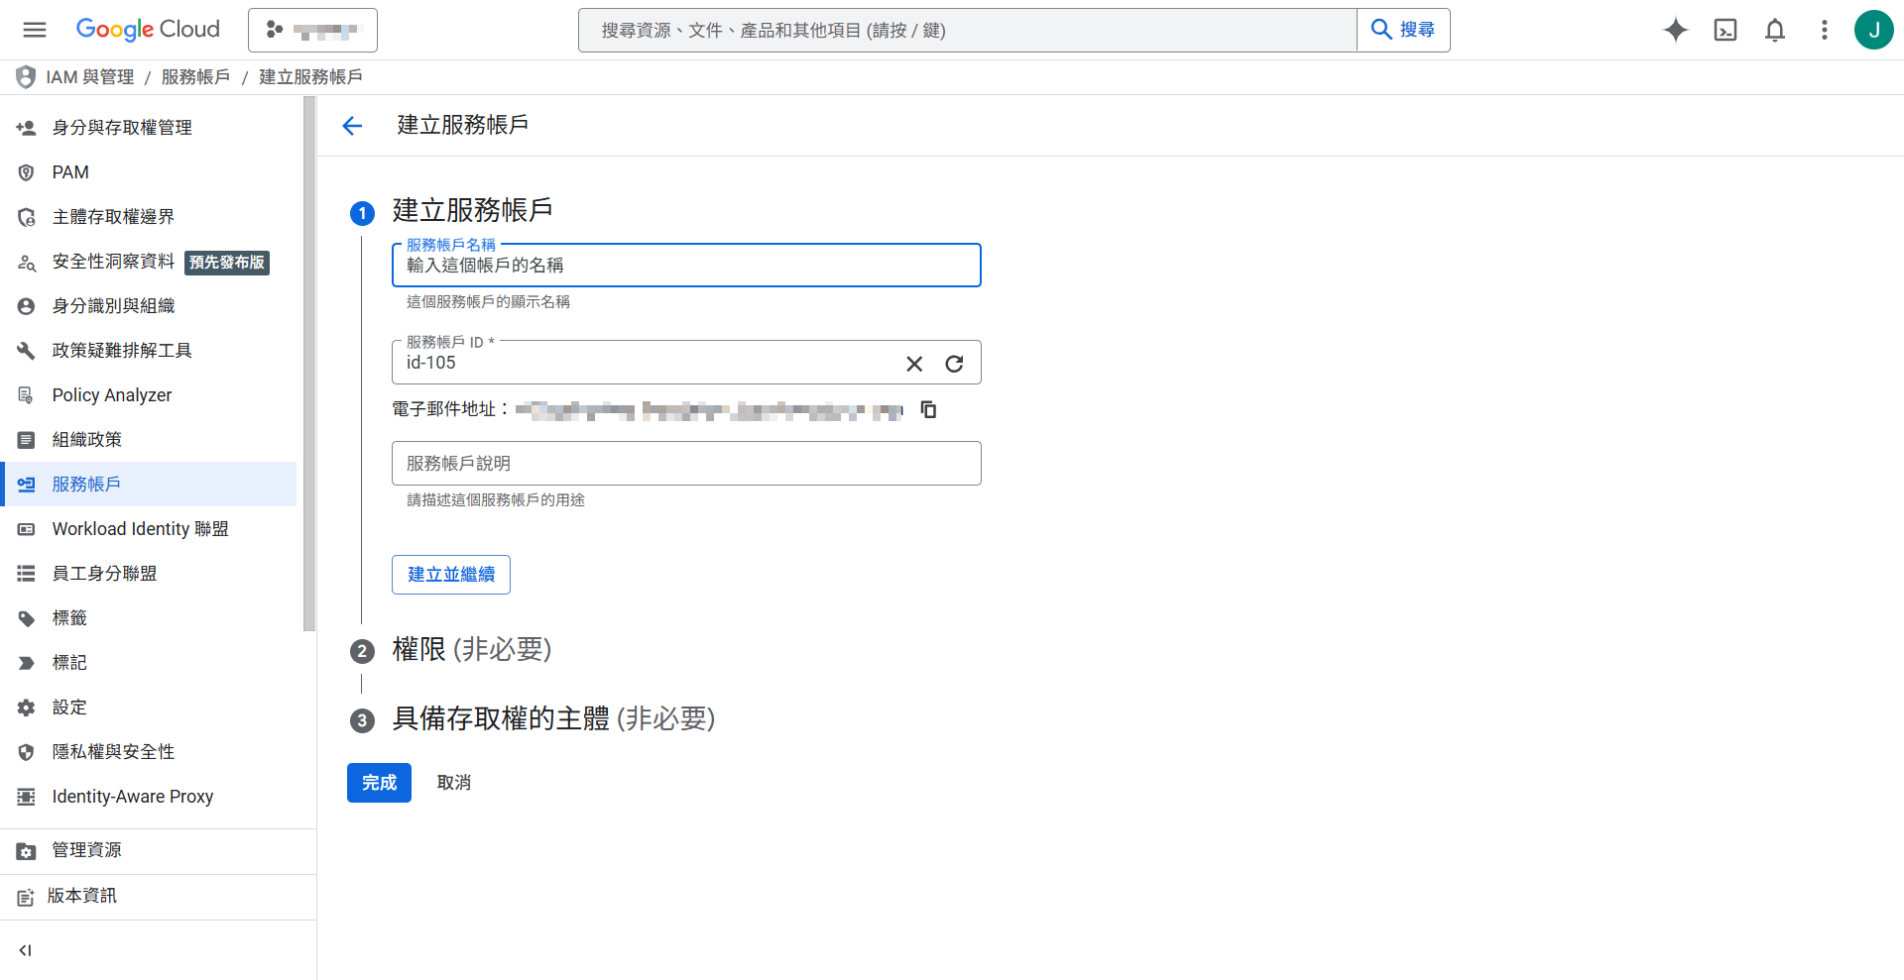Select 服務帳戶 in the sidebar

(x=86, y=484)
